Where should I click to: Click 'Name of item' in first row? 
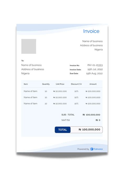point(30,91)
